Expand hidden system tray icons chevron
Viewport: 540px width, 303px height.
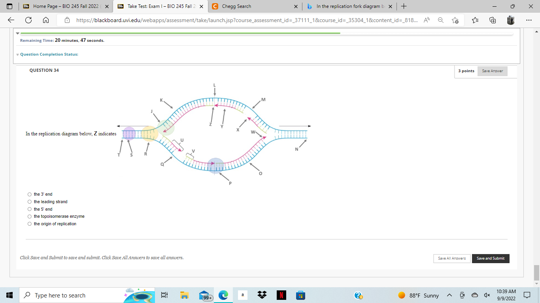(x=449, y=295)
